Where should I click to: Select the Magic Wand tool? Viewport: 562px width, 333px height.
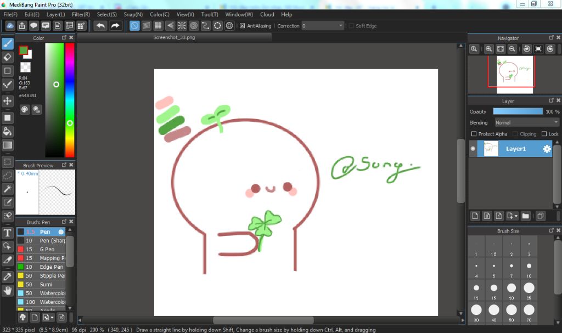point(8,189)
